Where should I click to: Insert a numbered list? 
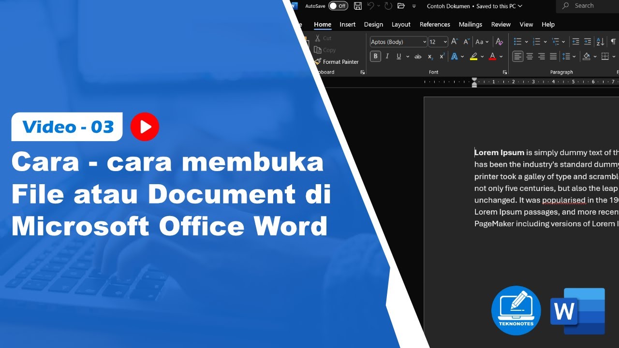[536, 42]
